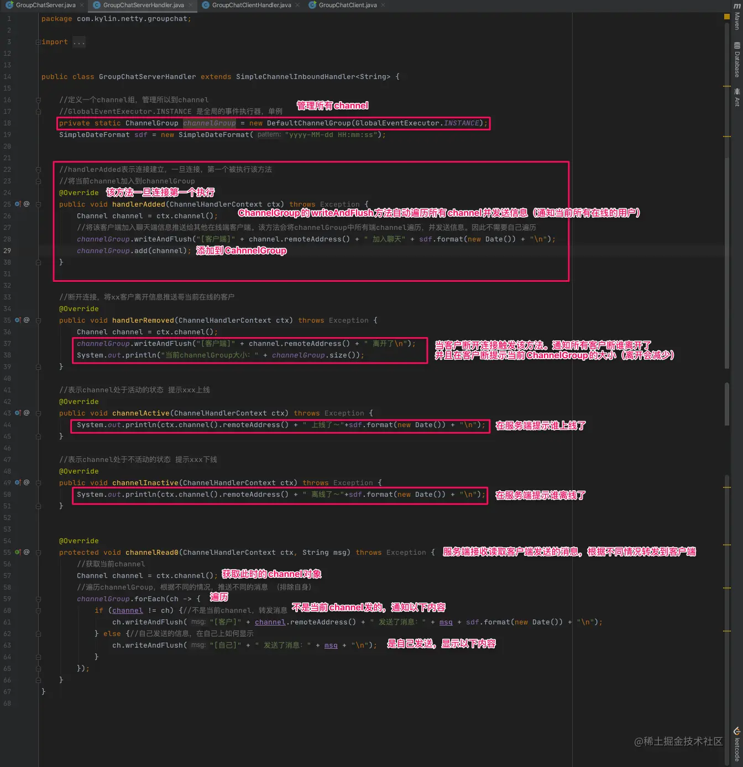Click the GroupChatClient.java tab's class file icon
This screenshot has height=767, width=743.
312,5
